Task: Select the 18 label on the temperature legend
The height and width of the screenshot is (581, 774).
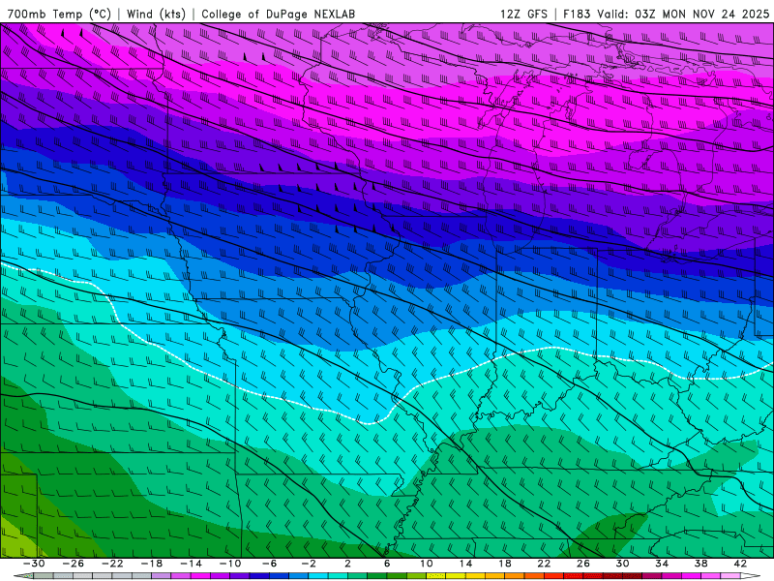Action: 504,564
